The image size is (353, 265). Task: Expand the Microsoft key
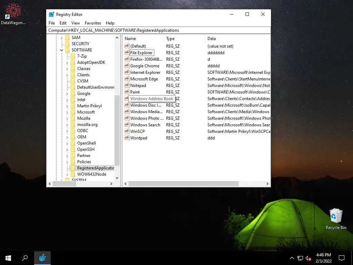click(67, 112)
